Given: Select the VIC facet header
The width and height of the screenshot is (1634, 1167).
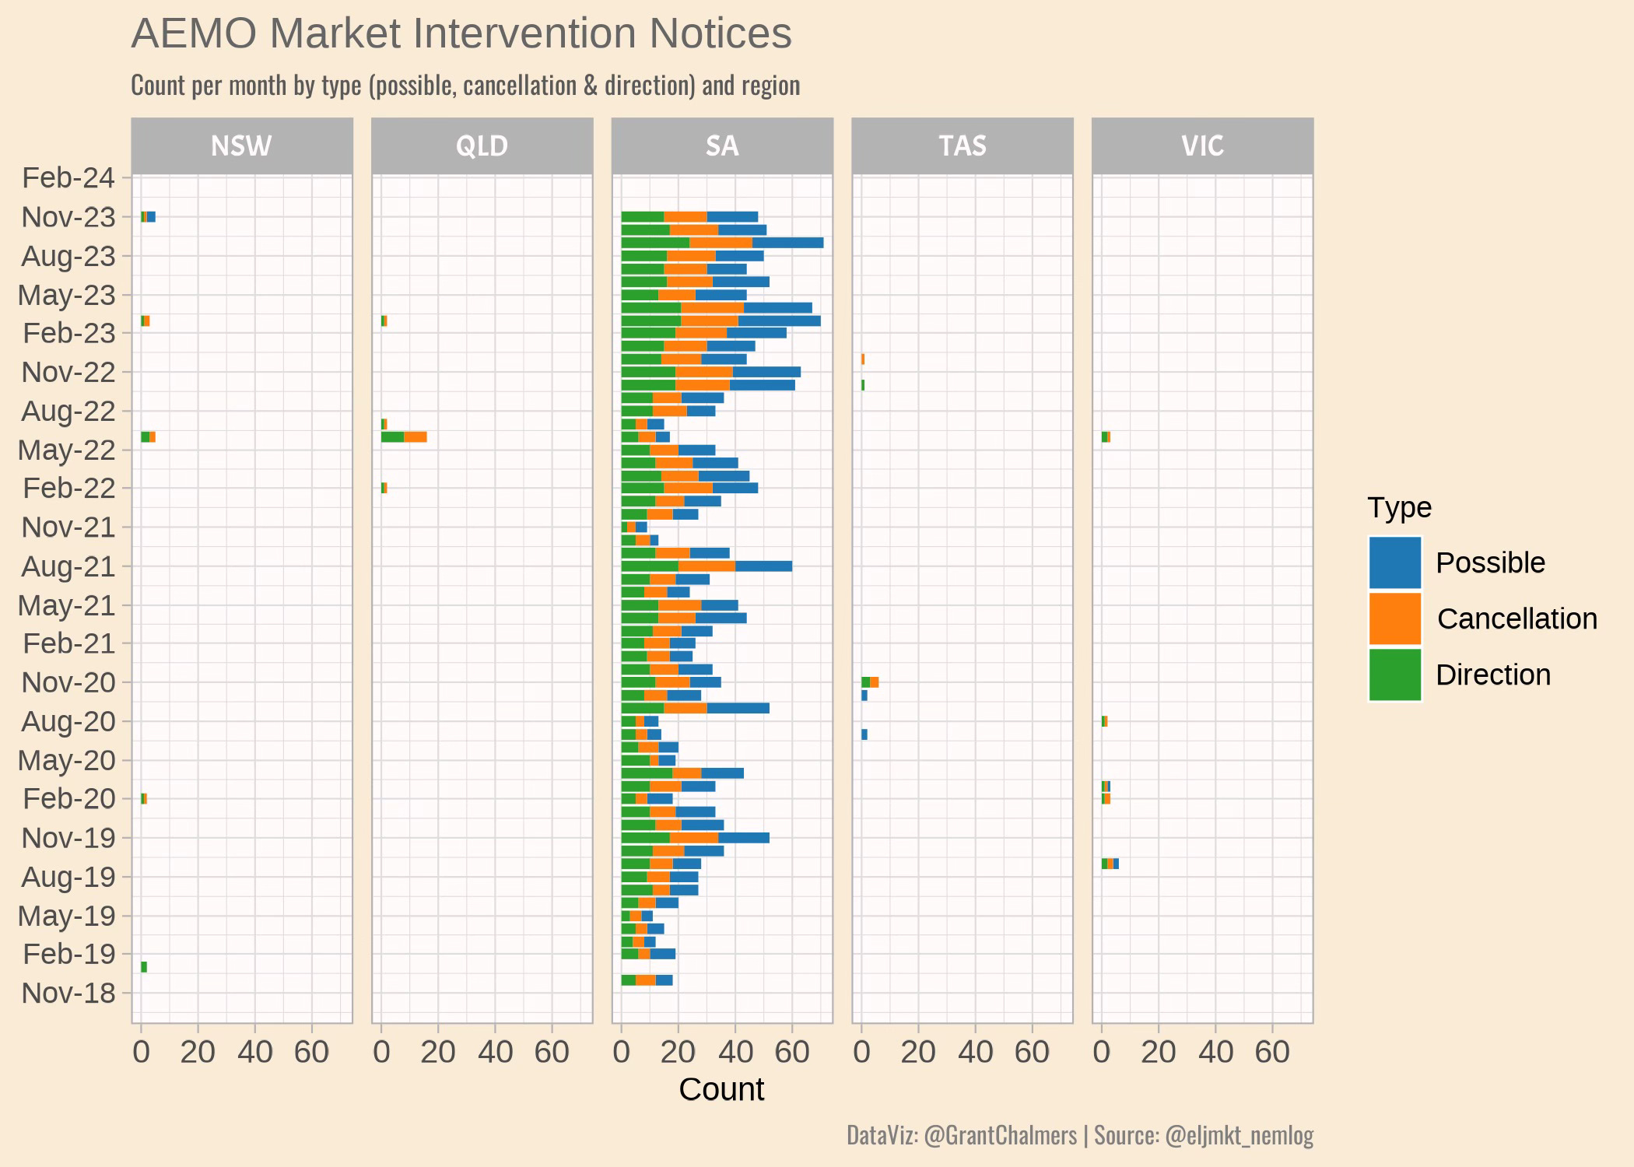Looking at the screenshot, I should (1202, 146).
